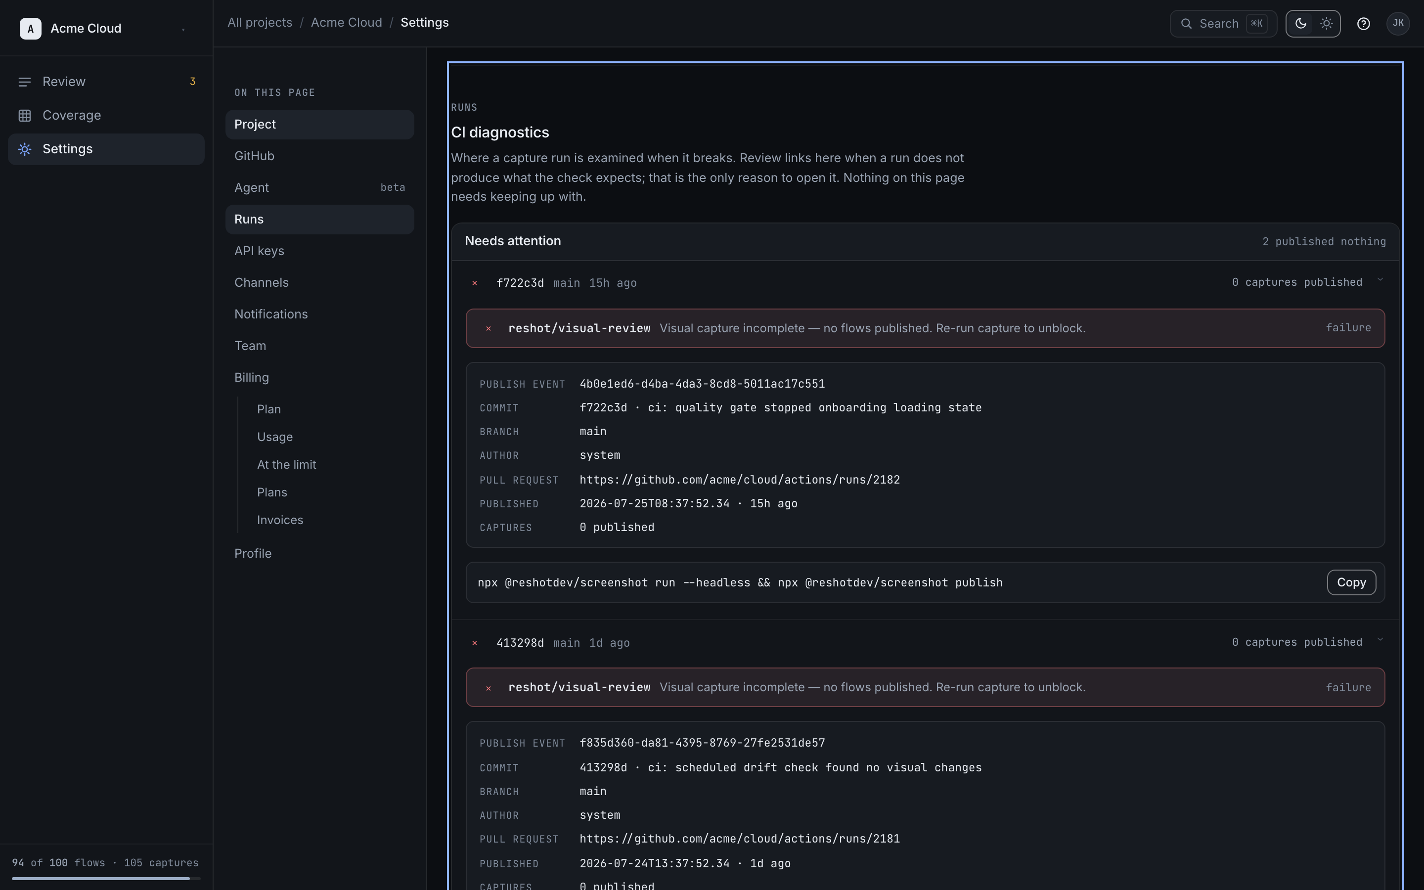
Task: Open the workspace switcher caret beside Acme Cloud
Action: pos(183,30)
